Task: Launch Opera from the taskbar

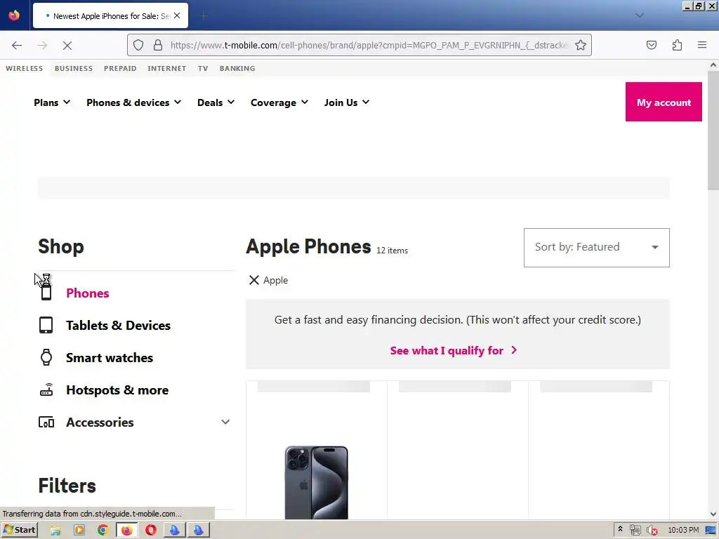Action: [151, 531]
